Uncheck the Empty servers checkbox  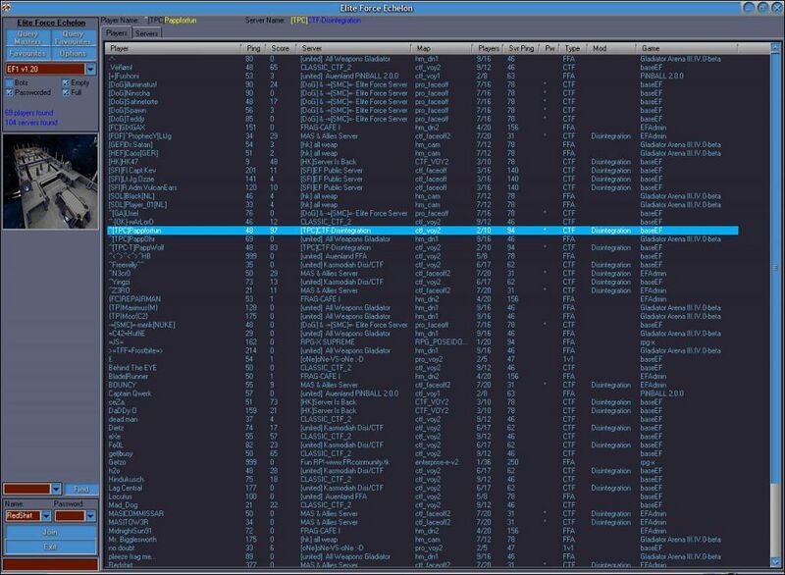click(66, 82)
